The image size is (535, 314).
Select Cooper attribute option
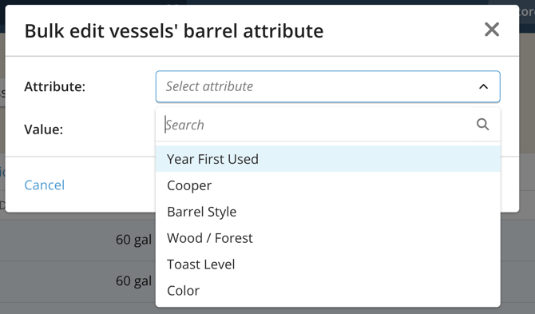coord(328,185)
